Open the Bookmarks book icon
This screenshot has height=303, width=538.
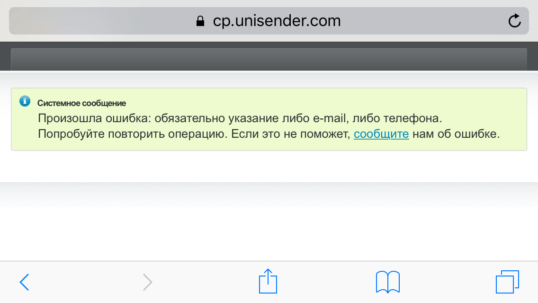(x=388, y=282)
